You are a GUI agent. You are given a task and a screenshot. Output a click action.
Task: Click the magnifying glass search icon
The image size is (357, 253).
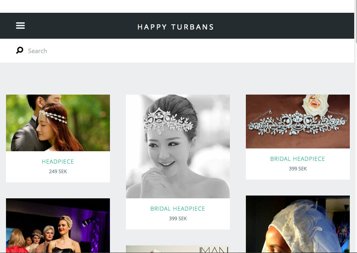click(20, 50)
